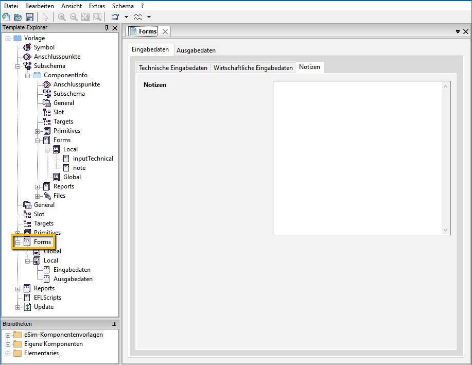The height and width of the screenshot is (365, 472).
Task: Expand Primitives under ComponentInfo
Action: tap(38, 131)
